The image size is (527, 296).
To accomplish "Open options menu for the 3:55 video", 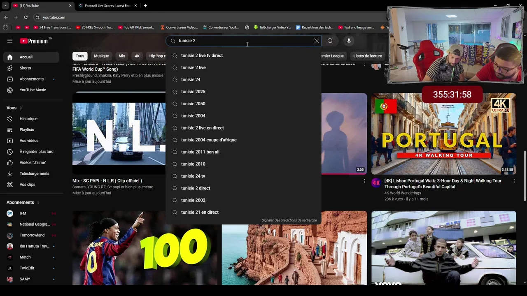I will [364, 181].
